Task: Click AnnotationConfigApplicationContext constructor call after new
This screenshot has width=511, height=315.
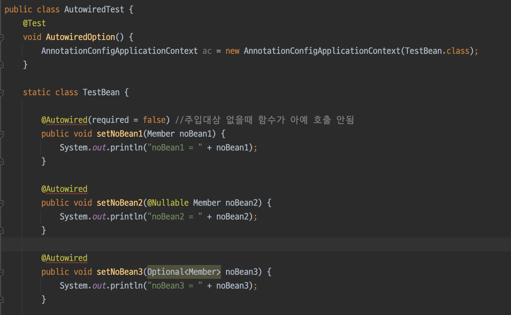Action: [x=322, y=51]
